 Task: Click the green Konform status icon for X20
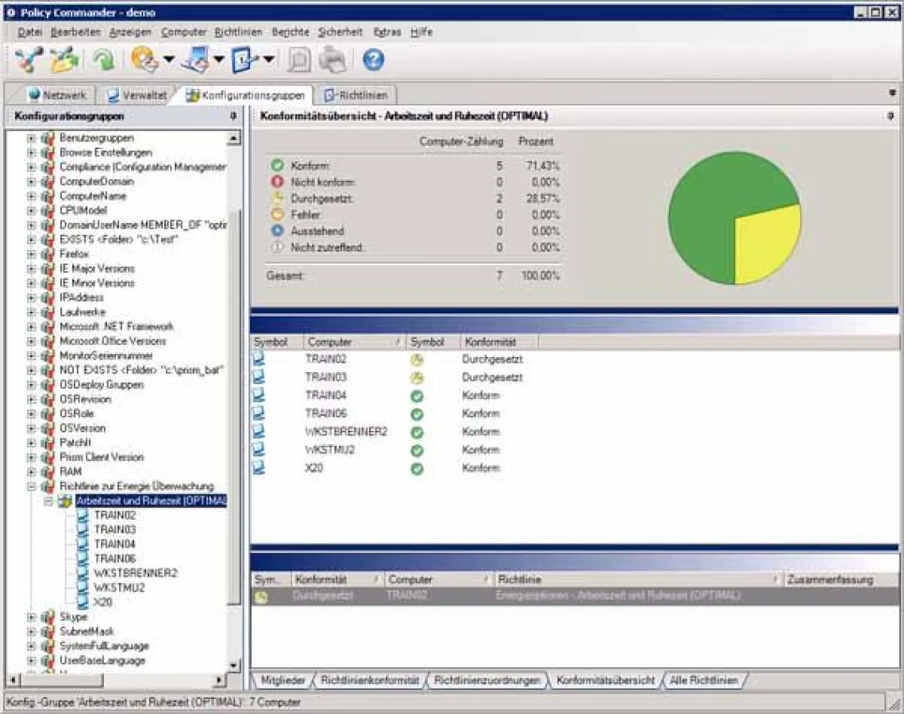coord(417,468)
